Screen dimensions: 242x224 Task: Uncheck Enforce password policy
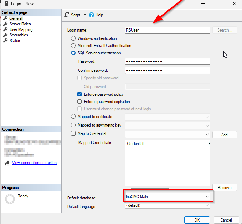coord(80,94)
